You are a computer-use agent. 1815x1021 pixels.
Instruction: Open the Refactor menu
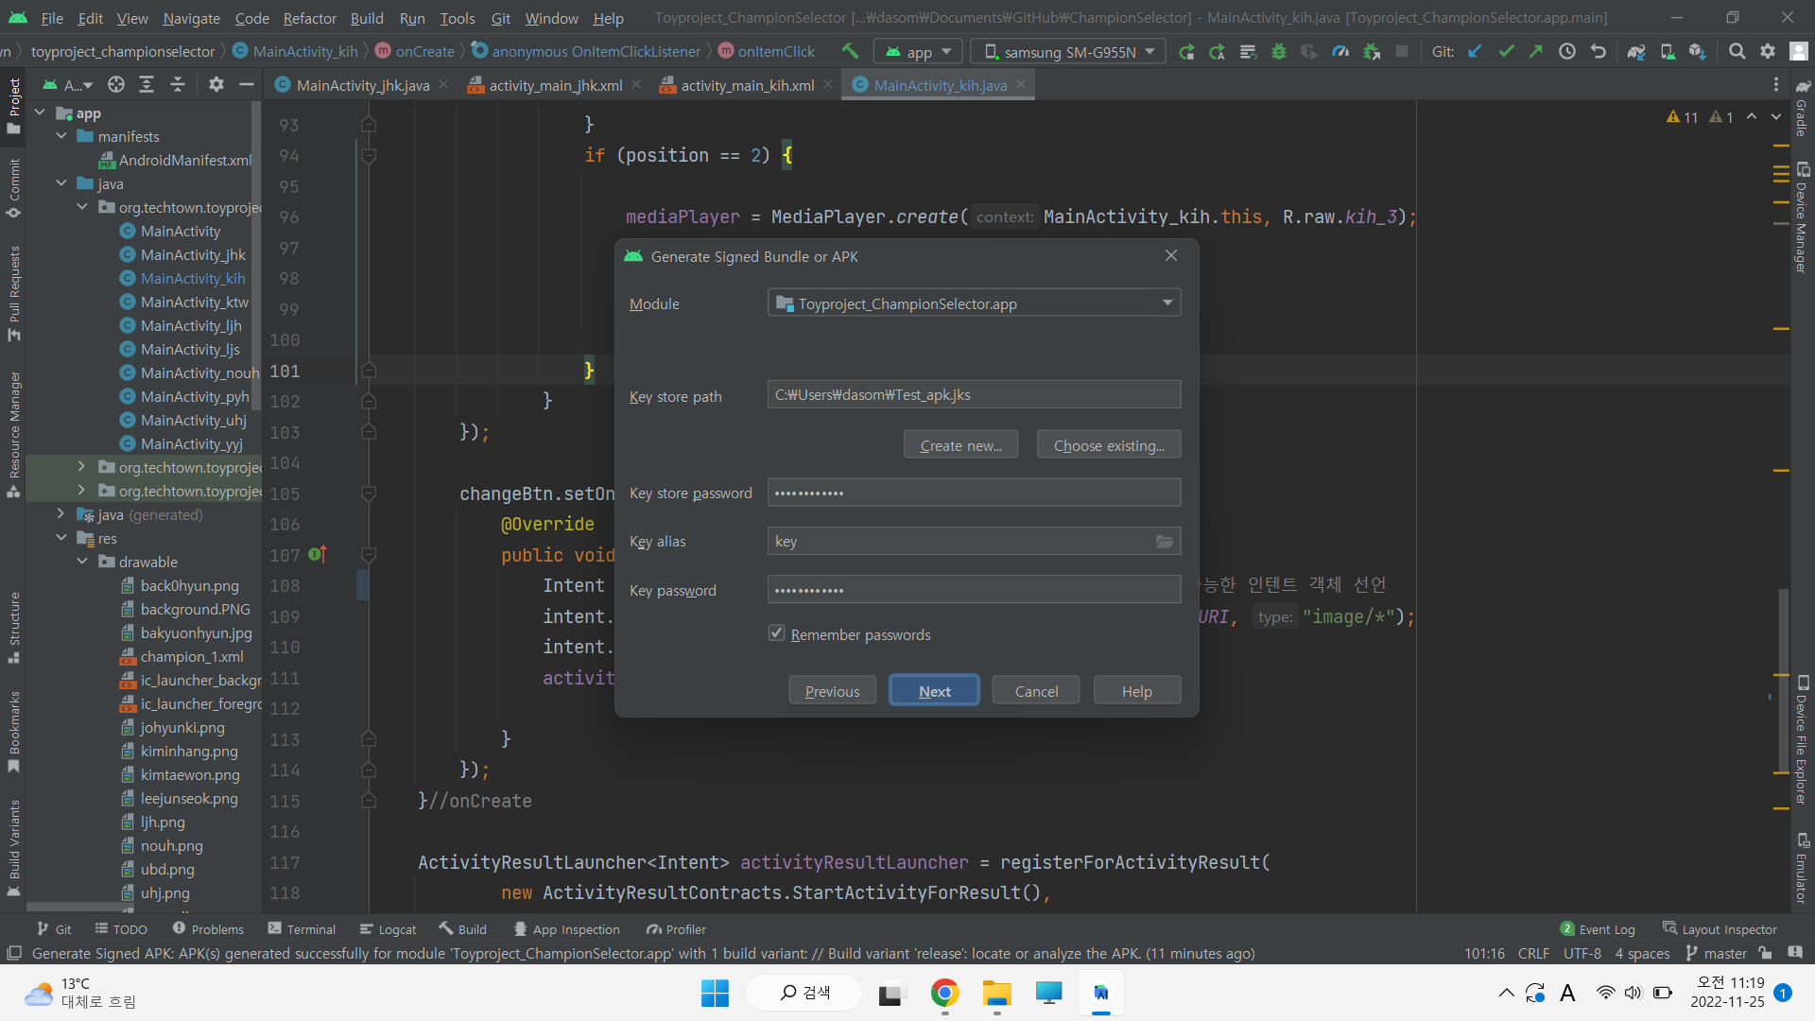click(x=309, y=18)
